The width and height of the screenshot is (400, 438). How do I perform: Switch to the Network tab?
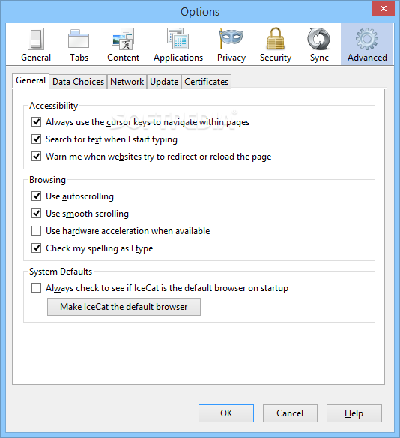[x=127, y=82]
